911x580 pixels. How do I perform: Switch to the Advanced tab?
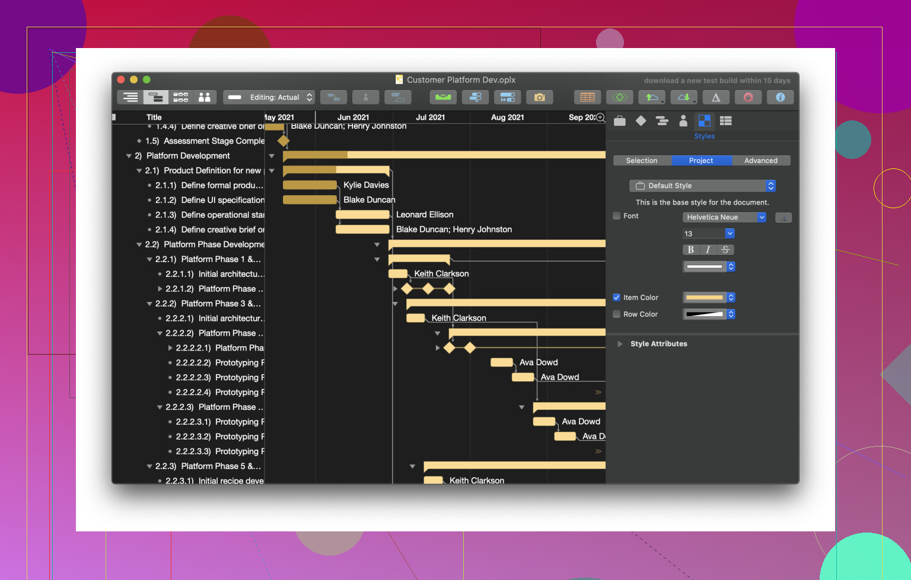coord(760,161)
